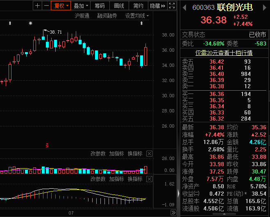Click the stock name 联创光电

tap(235, 7)
